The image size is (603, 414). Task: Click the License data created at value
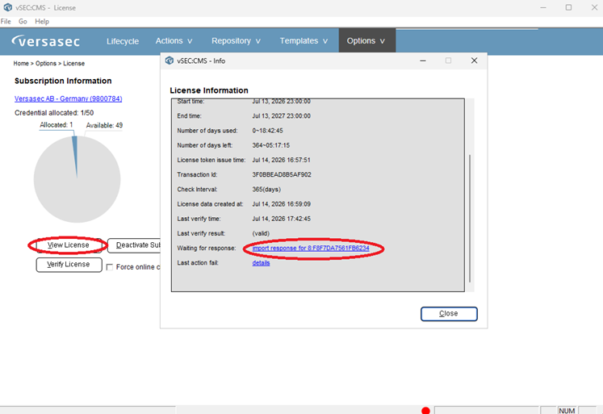(281, 204)
